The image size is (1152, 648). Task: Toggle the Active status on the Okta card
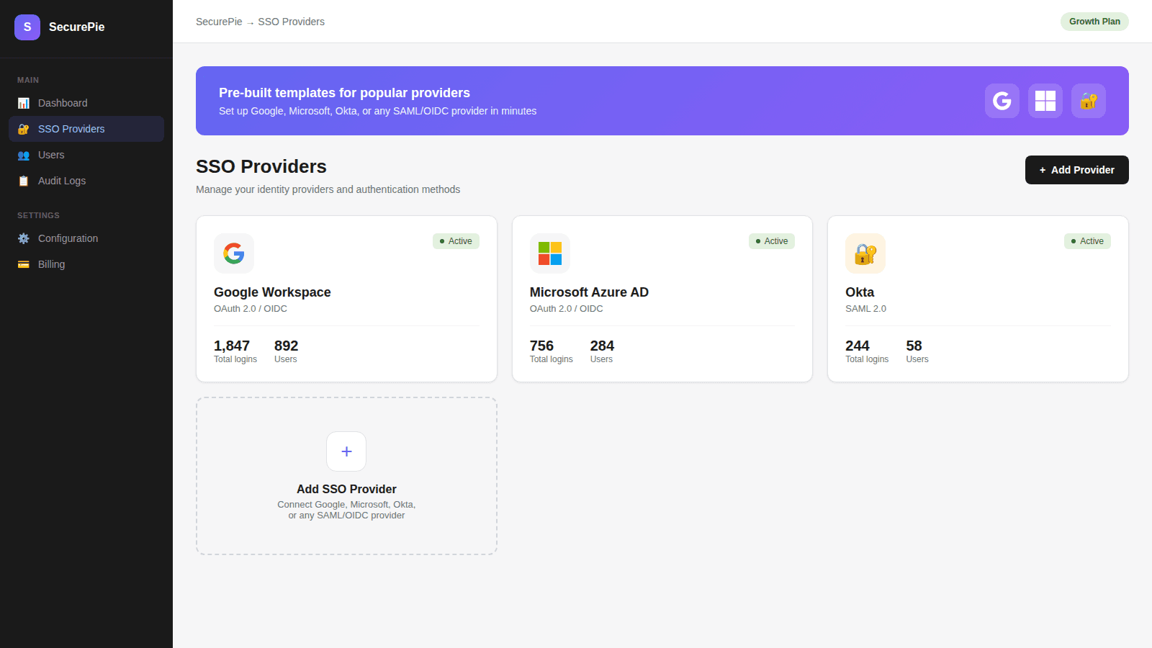point(1087,241)
